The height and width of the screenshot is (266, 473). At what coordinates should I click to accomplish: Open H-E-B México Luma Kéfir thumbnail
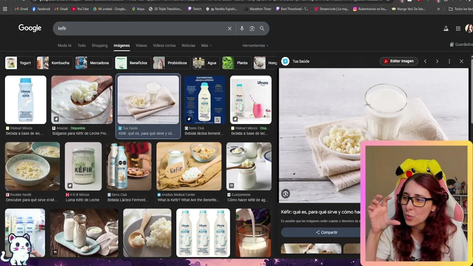83,166
